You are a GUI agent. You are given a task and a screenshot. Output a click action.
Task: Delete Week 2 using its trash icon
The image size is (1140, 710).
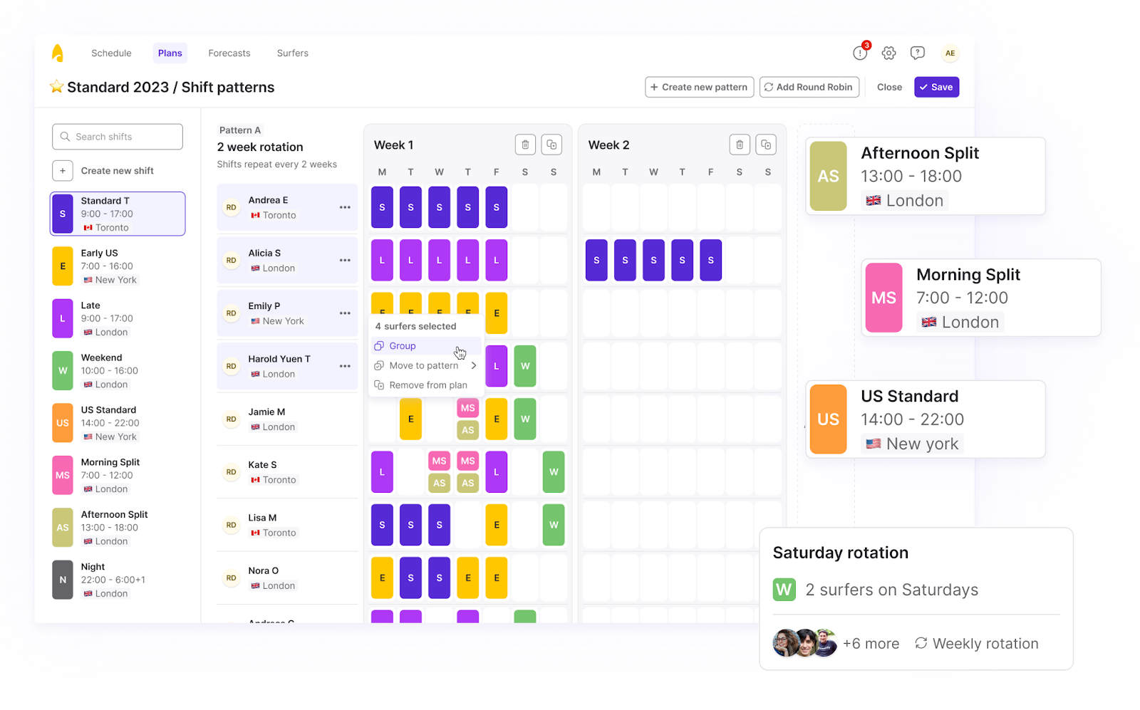[x=740, y=145]
